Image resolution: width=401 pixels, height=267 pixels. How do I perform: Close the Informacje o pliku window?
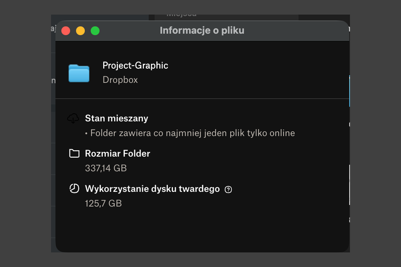66,31
